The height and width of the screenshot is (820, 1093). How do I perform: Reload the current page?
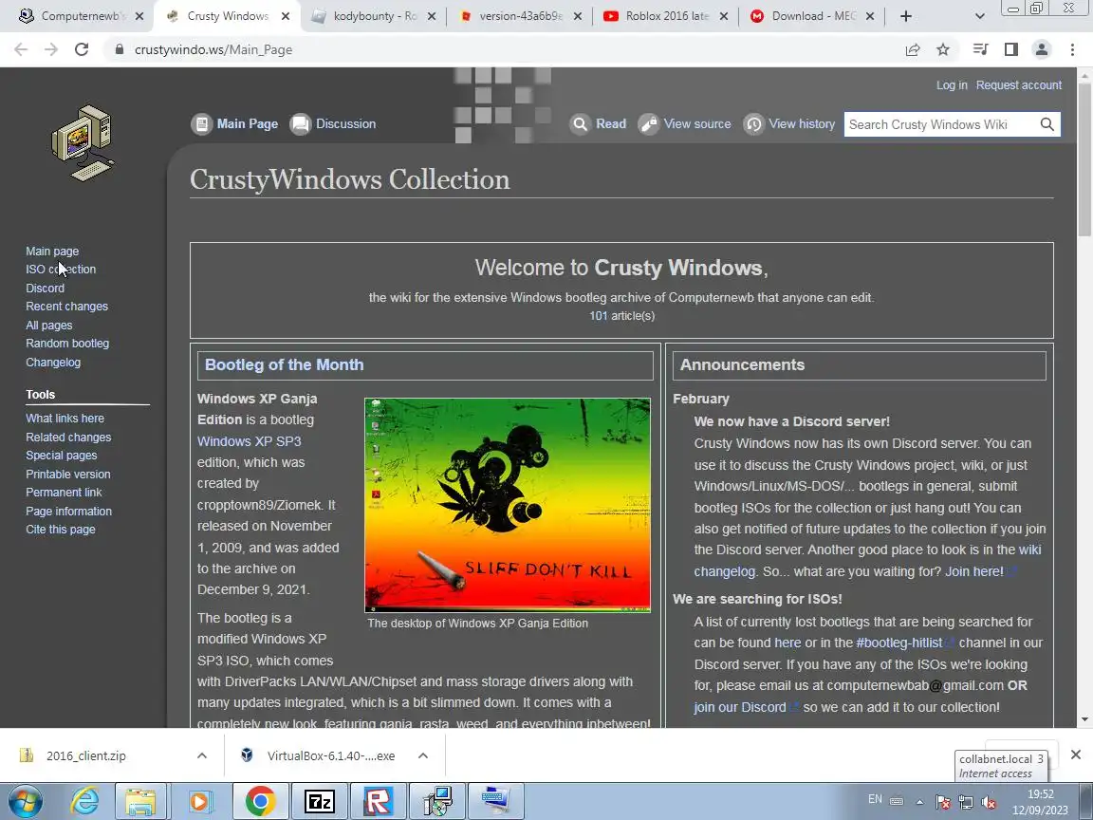pyautogui.click(x=82, y=49)
